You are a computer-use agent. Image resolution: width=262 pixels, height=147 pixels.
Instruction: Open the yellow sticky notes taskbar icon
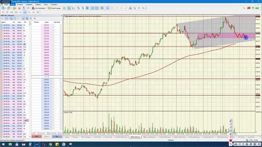pos(57,144)
